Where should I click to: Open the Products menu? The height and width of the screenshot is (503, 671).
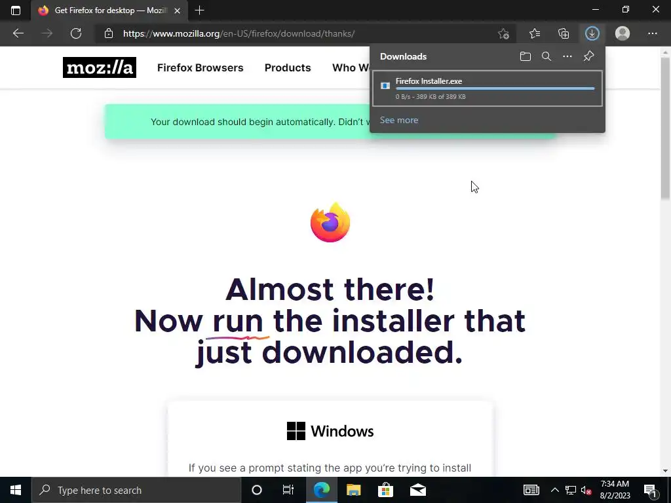288,67
